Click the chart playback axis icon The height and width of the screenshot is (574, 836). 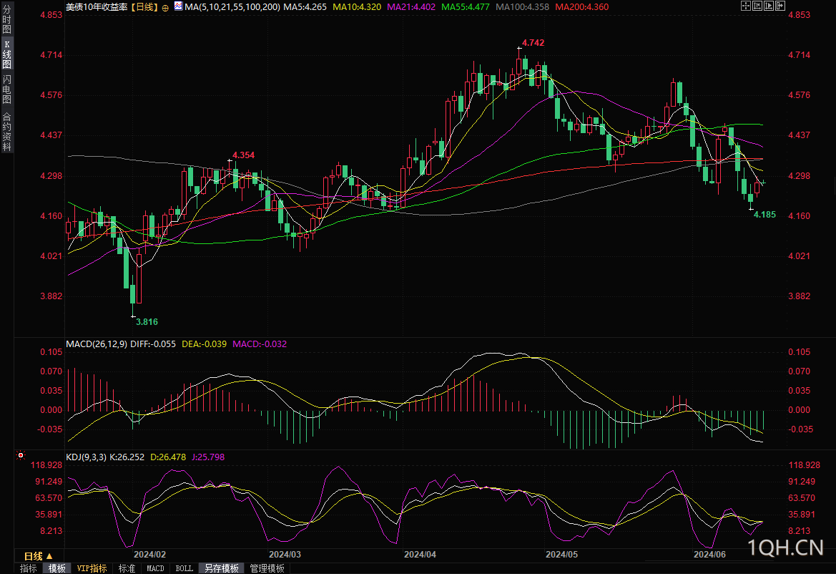click(769, 6)
